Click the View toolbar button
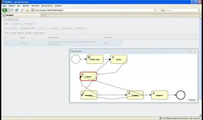Viewport: 203px width, 120px height. pos(7,33)
